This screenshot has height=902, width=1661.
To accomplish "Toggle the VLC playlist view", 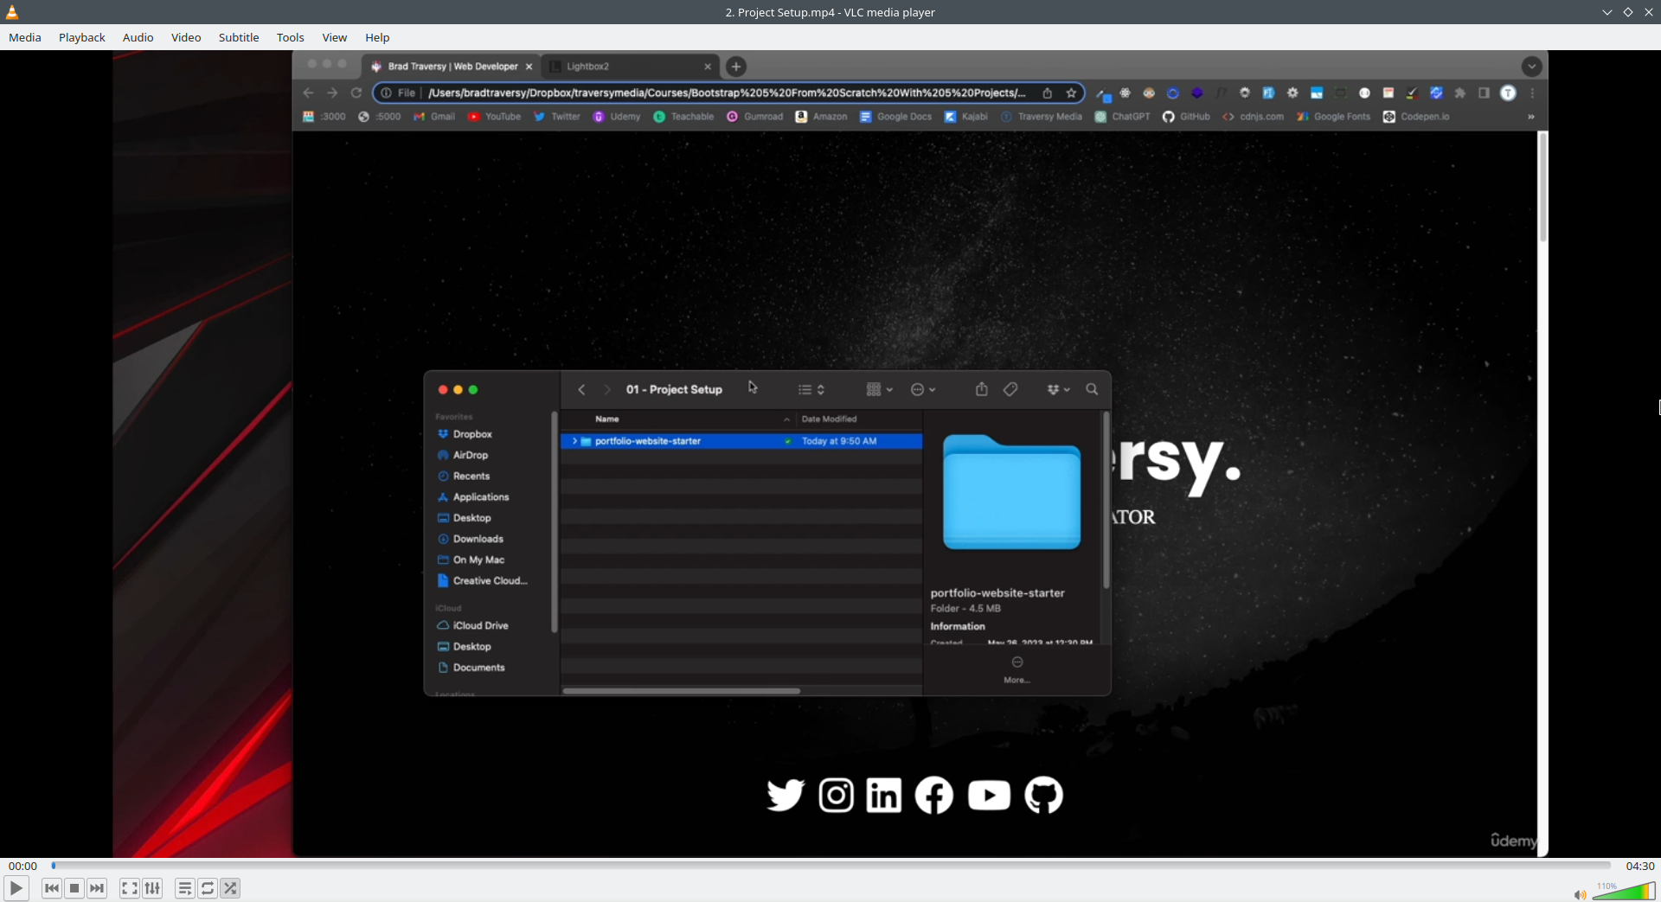I will click(185, 888).
